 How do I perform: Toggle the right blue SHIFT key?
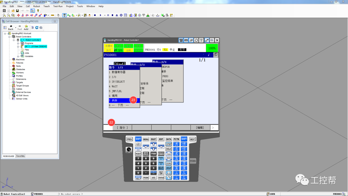[x=184, y=139]
